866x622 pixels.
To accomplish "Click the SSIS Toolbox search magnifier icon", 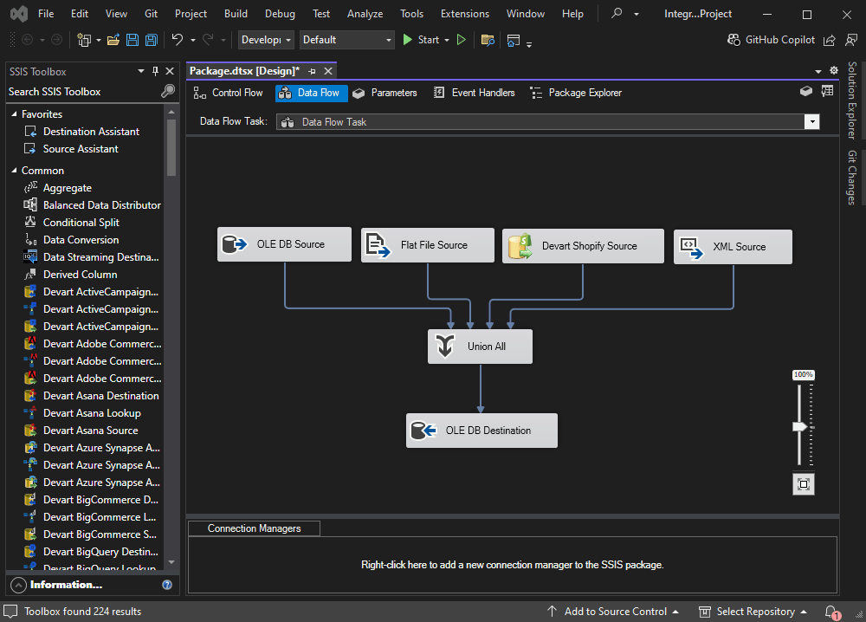I will tap(168, 91).
